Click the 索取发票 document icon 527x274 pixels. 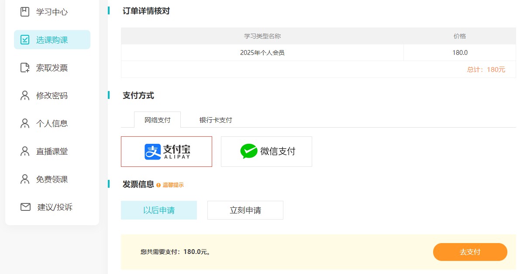point(25,68)
